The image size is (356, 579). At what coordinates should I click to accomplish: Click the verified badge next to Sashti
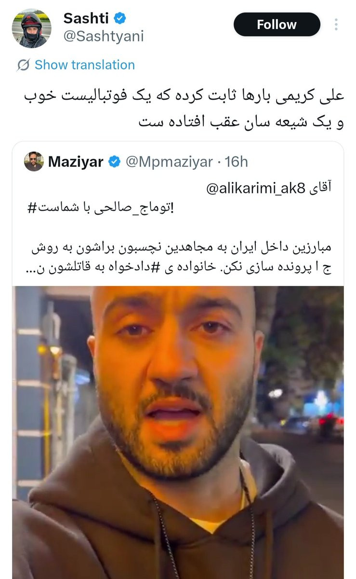pos(120,18)
